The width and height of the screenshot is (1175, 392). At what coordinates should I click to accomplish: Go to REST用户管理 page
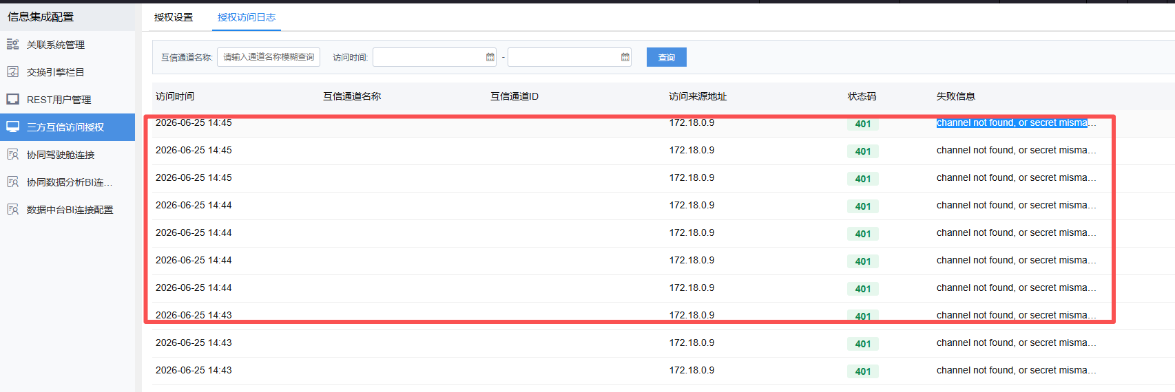pos(67,100)
